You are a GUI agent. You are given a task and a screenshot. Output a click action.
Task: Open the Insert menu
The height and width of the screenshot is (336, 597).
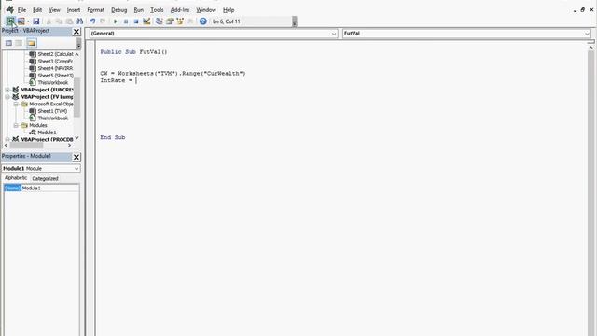(x=74, y=10)
